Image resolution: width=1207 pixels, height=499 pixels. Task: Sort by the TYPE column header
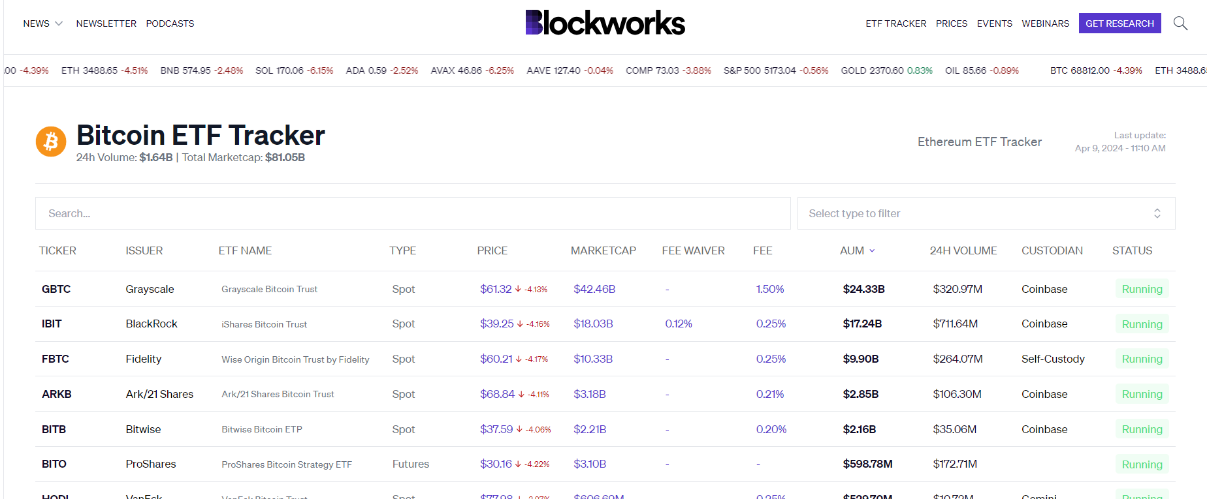(x=403, y=250)
